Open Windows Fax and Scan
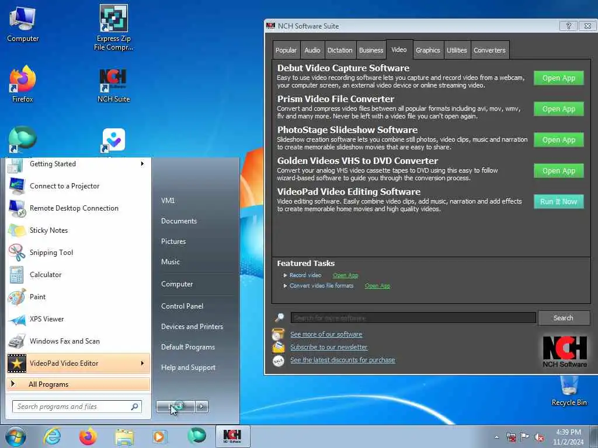Viewport: 598px width, 448px height. (x=78, y=341)
